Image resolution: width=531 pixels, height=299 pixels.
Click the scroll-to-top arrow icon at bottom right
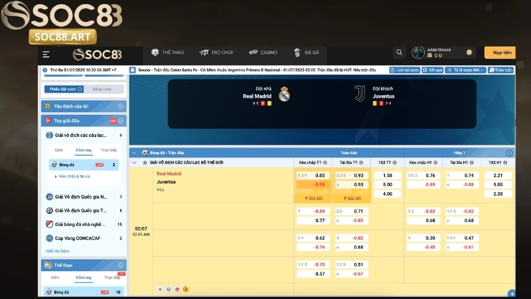click(512, 293)
